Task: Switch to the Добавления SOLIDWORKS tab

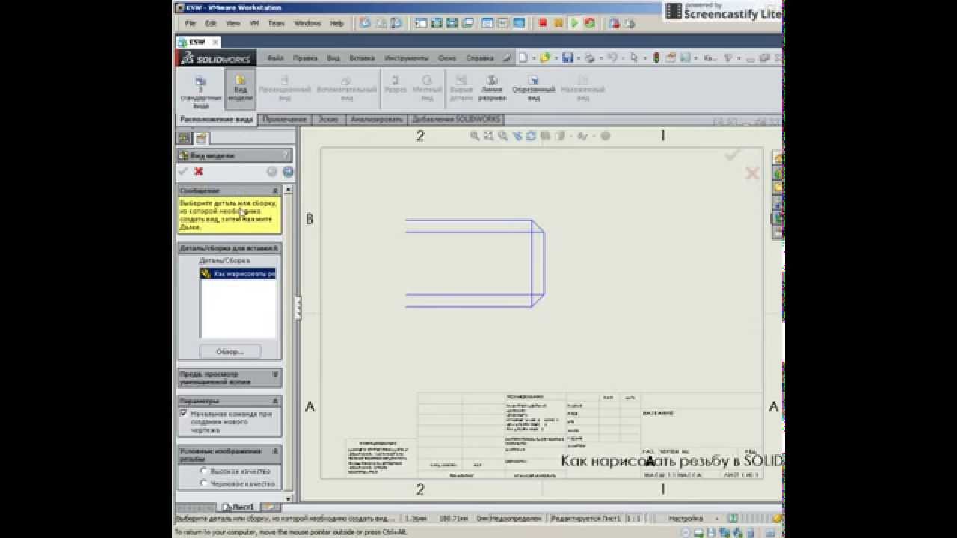Action: tap(455, 120)
